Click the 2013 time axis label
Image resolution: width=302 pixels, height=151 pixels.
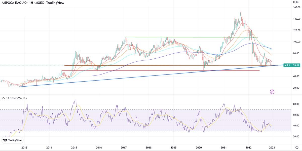coord(24,147)
